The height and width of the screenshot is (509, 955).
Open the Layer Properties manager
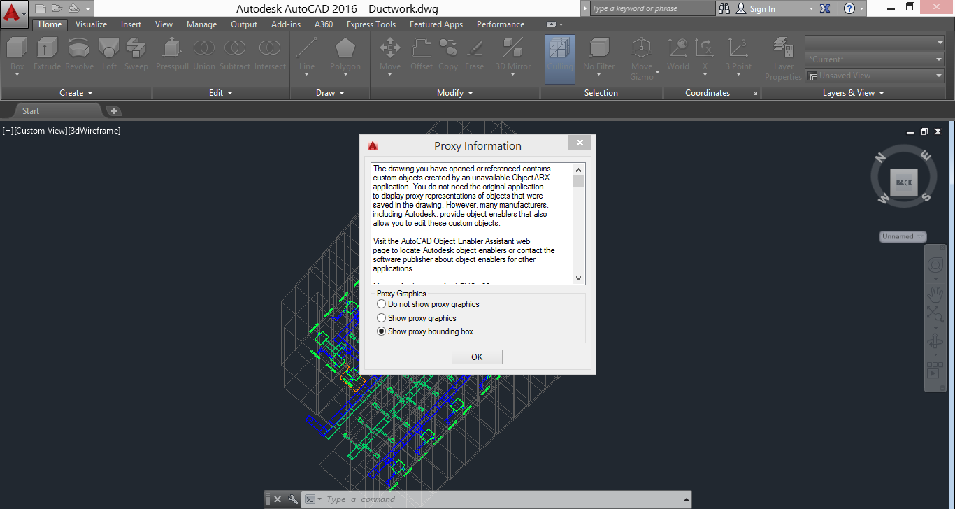click(782, 56)
